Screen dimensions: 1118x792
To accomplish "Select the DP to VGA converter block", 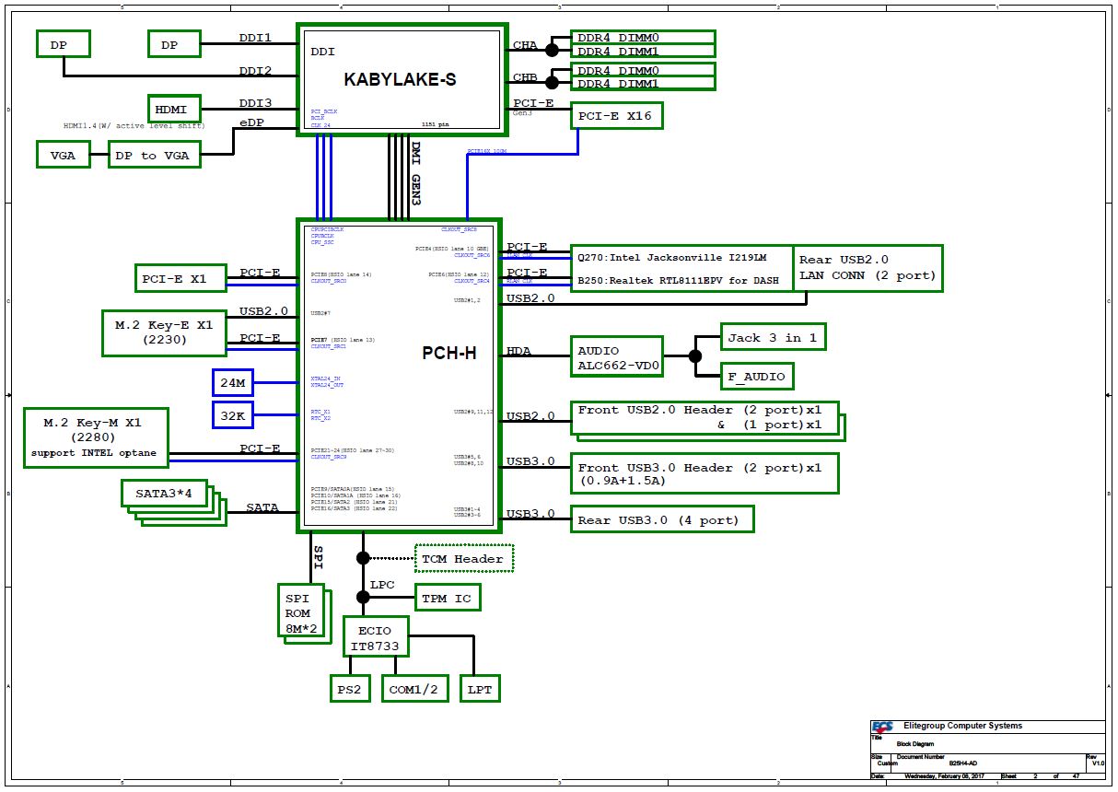I will [153, 155].
